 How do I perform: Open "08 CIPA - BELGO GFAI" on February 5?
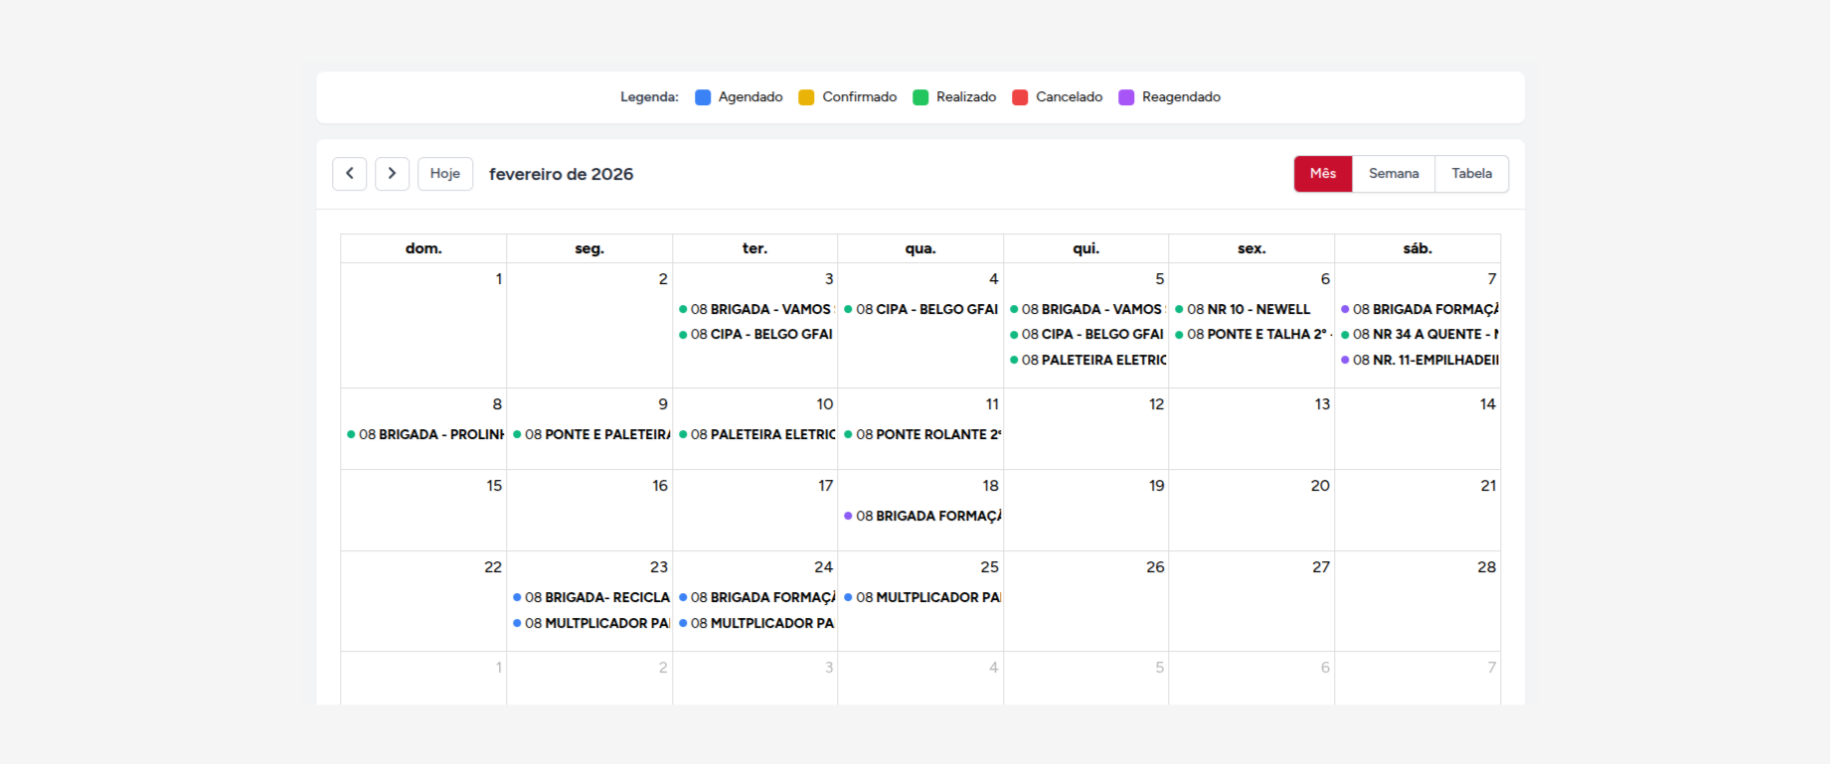(x=1085, y=334)
